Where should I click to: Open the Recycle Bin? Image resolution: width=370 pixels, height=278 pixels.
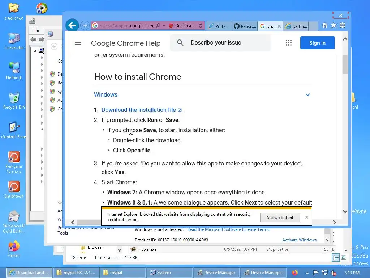click(x=14, y=101)
